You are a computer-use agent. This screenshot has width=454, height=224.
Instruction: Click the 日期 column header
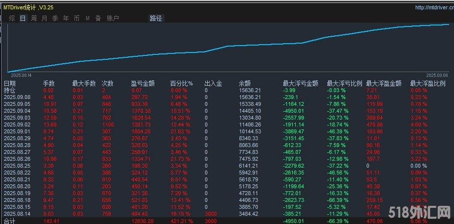pyautogui.click(x=10, y=83)
